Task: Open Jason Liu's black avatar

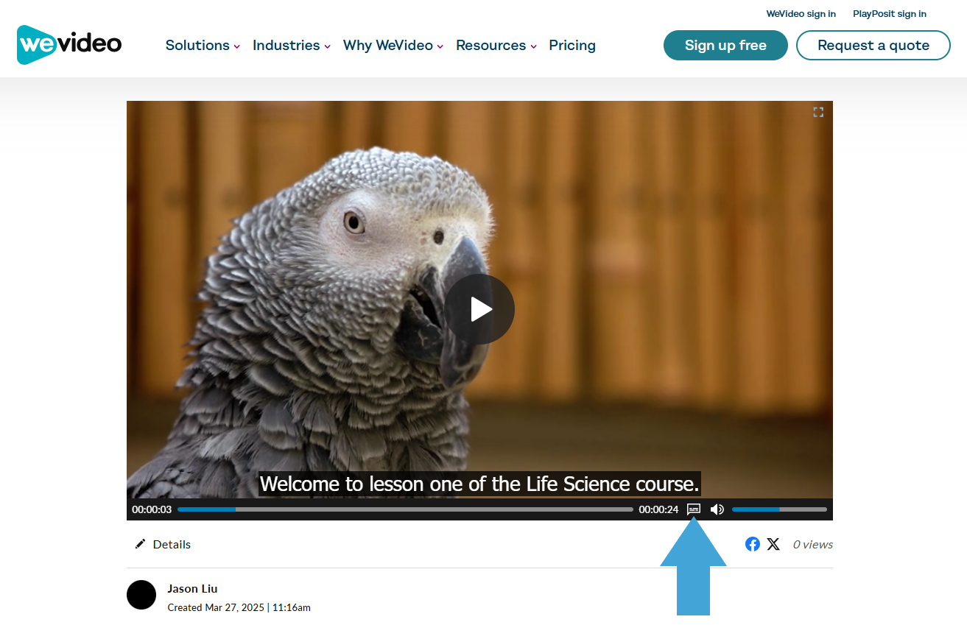Action: click(141, 595)
